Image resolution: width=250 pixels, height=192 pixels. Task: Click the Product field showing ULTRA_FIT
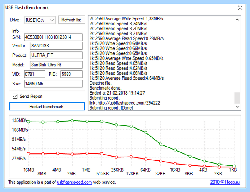[x=56, y=55]
